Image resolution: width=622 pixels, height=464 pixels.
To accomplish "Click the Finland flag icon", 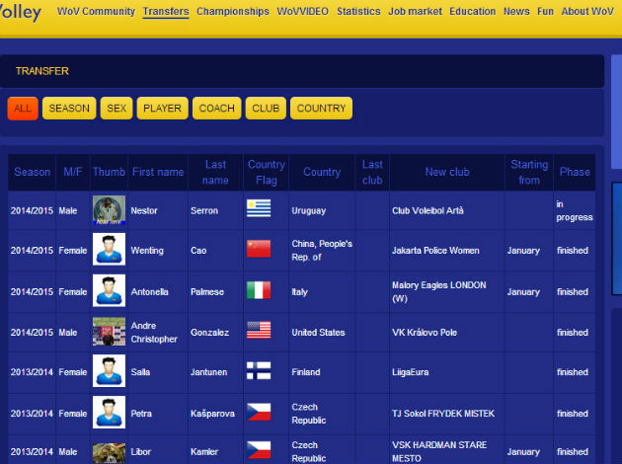I will (x=258, y=372).
